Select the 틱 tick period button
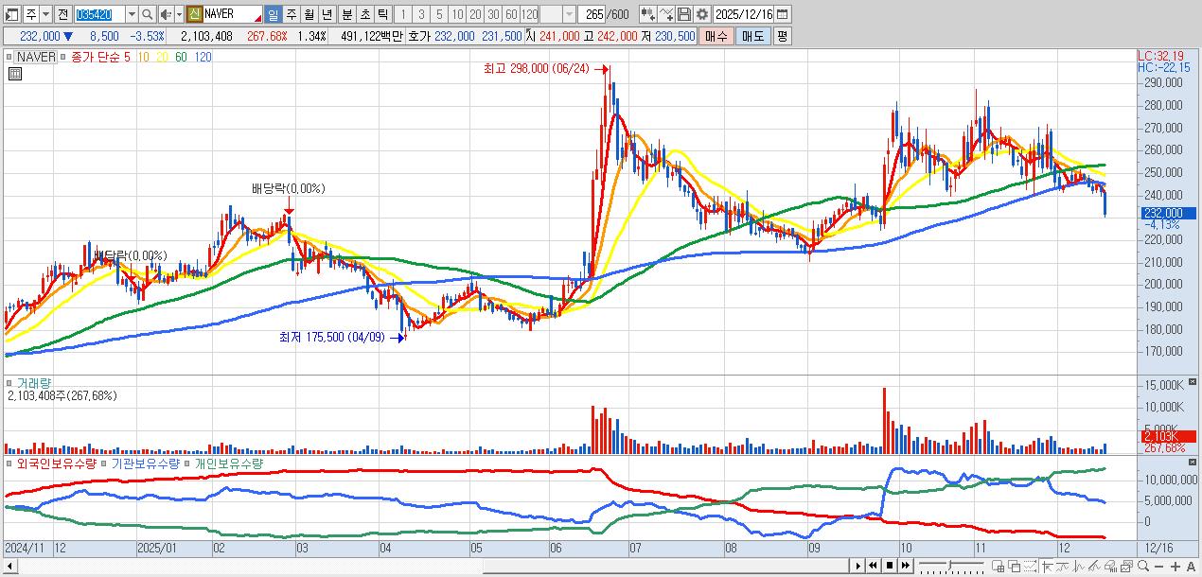 point(382,15)
